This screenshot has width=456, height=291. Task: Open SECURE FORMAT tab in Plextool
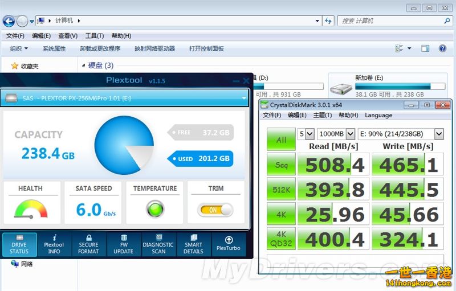coord(89,244)
